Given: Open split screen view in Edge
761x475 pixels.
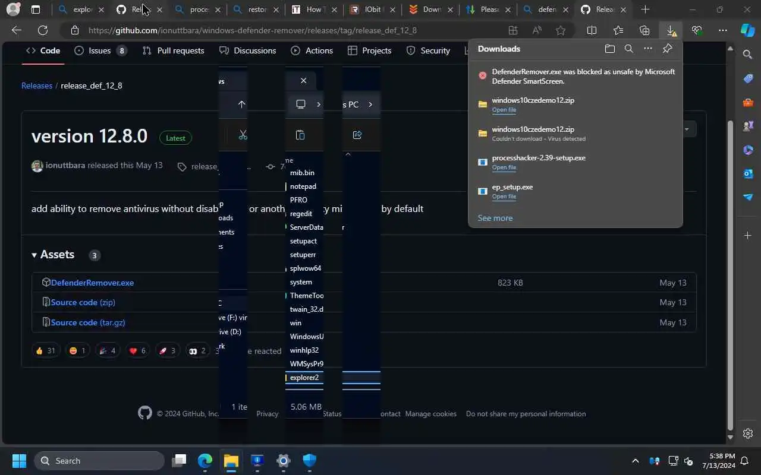Looking at the screenshot, I should tap(592, 30).
